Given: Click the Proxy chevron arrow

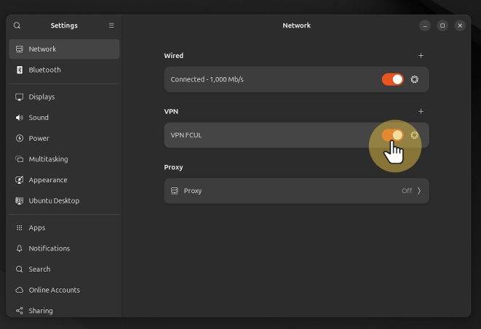Looking at the screenshot, I should [x=419, y=191].
